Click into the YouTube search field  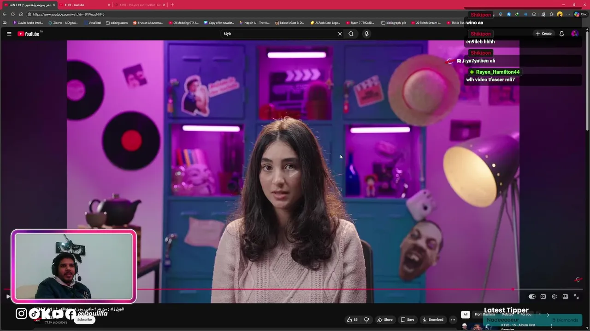click(279, 34)
